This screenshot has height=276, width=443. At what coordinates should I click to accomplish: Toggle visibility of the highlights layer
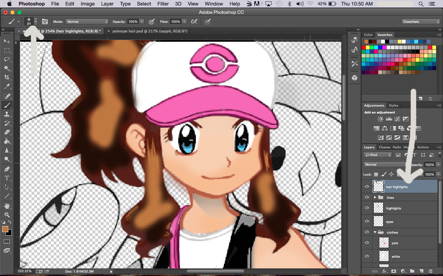tap(367, 208)
